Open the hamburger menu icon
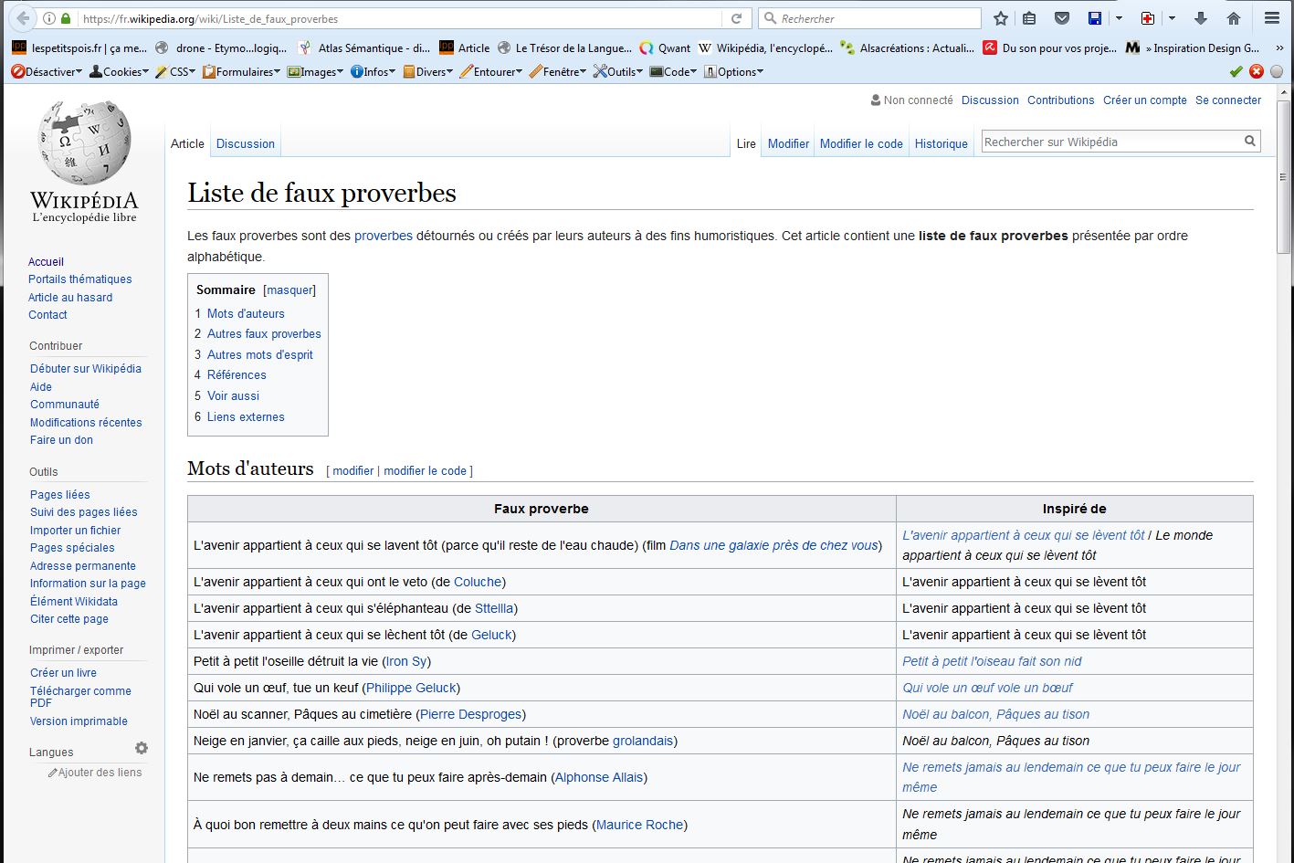The width and height of the screenshot is (1294, 863). pyautogui.click(x=1271, y=18)
